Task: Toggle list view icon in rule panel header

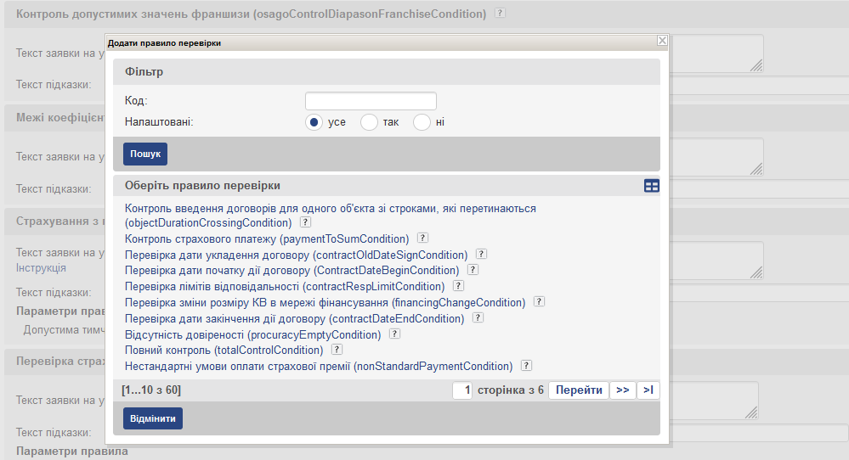Action: point(651,186)
